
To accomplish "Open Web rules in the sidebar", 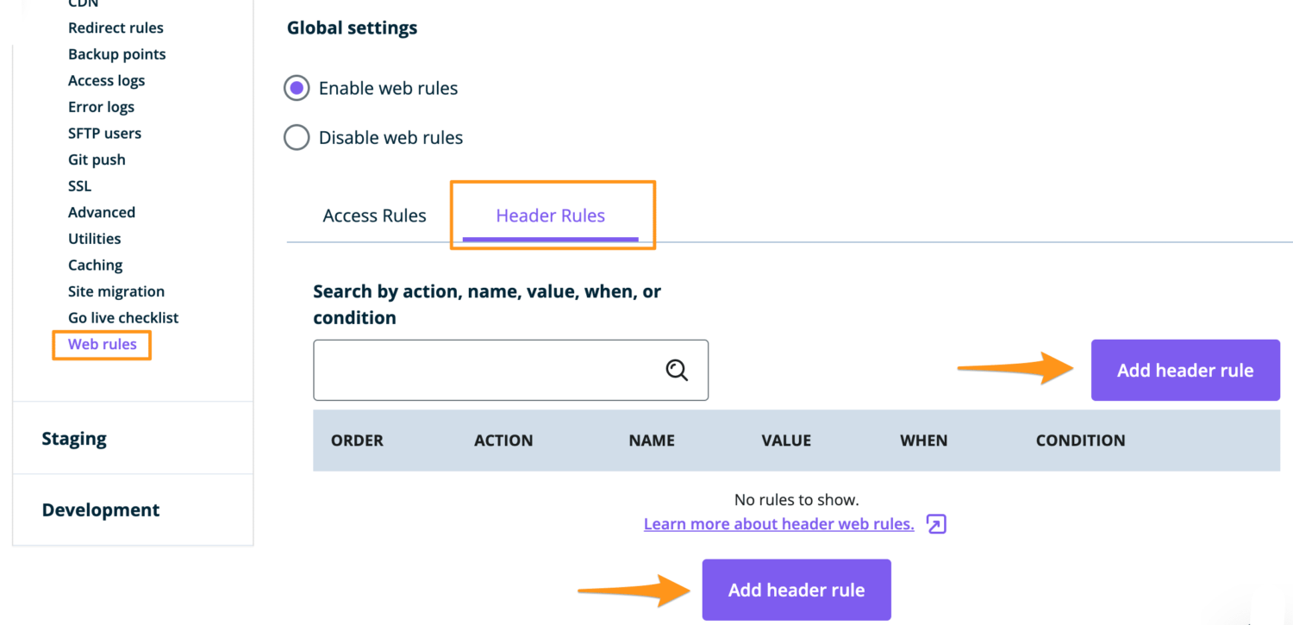I will 103,344.
